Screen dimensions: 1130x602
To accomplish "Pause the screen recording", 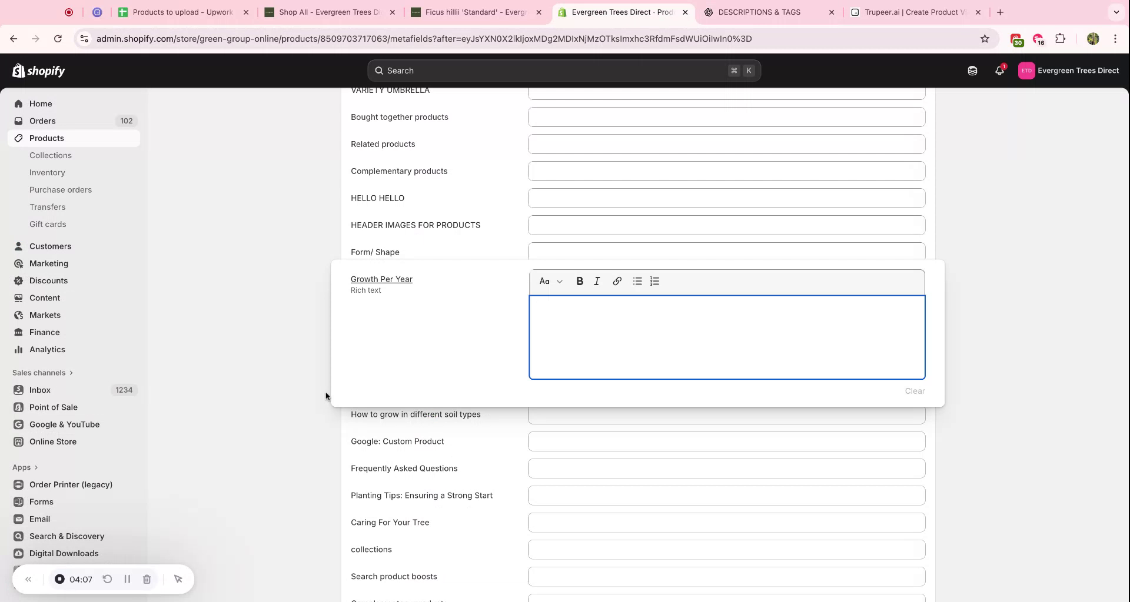I will (127, 579).
